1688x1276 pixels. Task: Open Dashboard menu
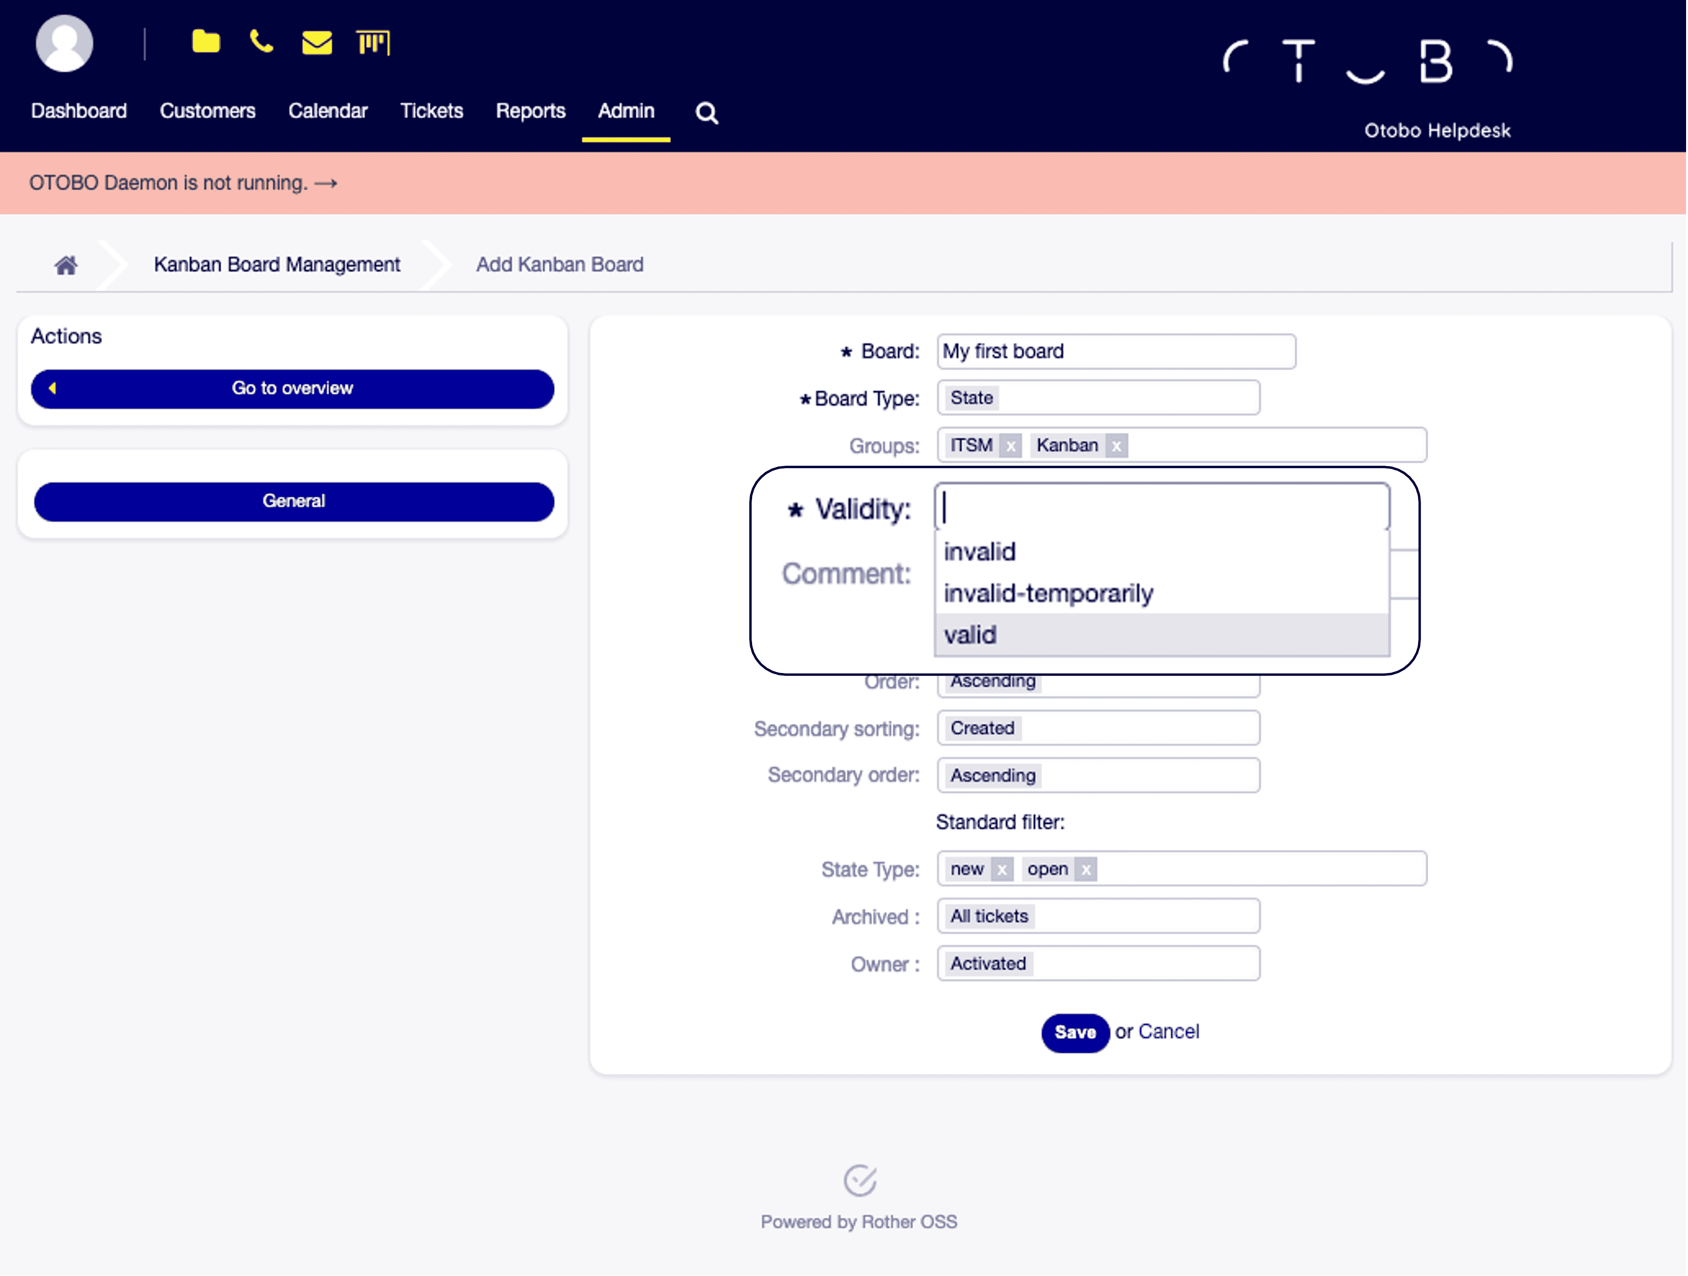click(79, 111)
